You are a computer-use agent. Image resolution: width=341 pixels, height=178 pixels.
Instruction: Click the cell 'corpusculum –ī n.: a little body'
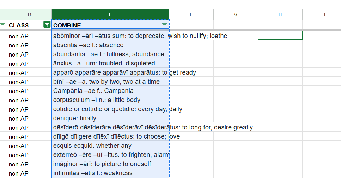110,100
